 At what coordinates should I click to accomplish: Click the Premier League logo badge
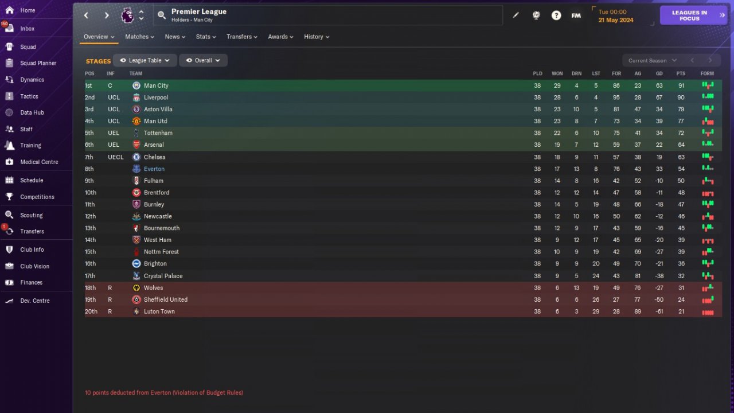[x=127, y=15]
